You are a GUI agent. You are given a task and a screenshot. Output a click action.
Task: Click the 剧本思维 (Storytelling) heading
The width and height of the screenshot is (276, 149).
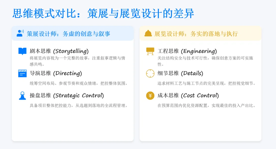[x=59, y=51]
